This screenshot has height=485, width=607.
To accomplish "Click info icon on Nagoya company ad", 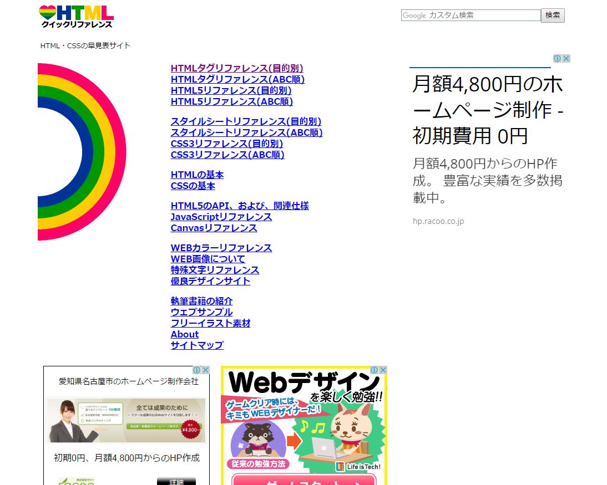I will tap(197, 370).
